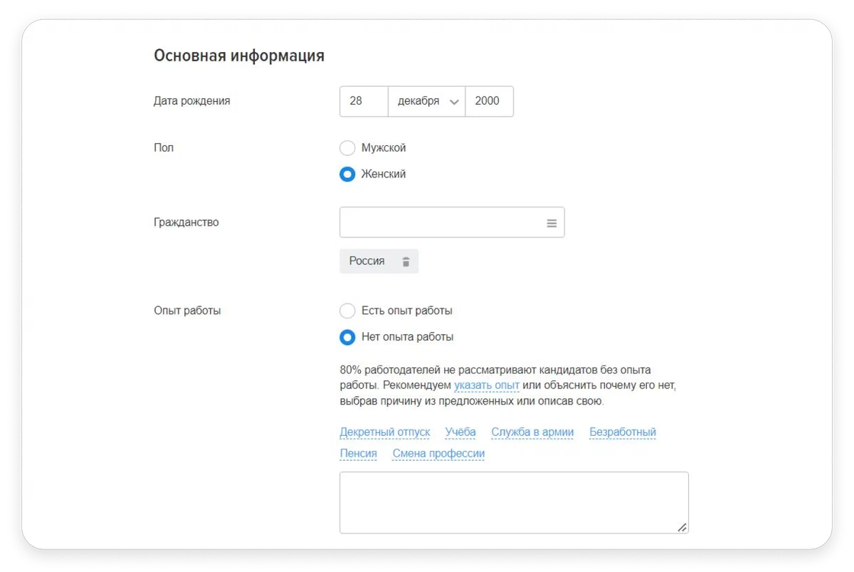This screenshot has width=854, height=572.
Task: Pick the Безработный reason
Action: tap(623, 432)
